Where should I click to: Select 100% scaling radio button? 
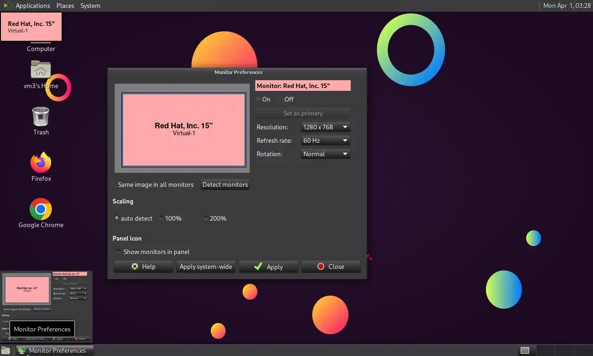coord(170,218)
